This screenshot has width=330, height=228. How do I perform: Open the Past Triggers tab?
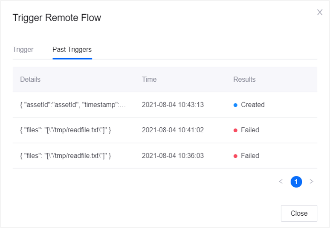tap(72, 49)
